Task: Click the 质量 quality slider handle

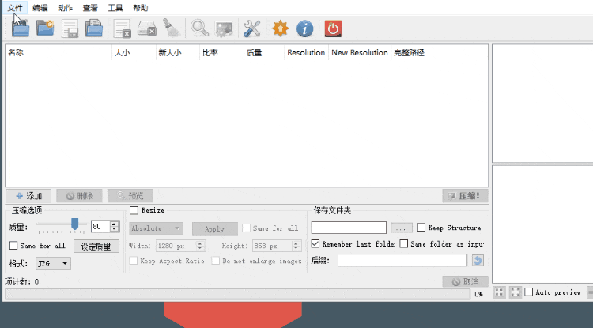Action: point(75,224)
